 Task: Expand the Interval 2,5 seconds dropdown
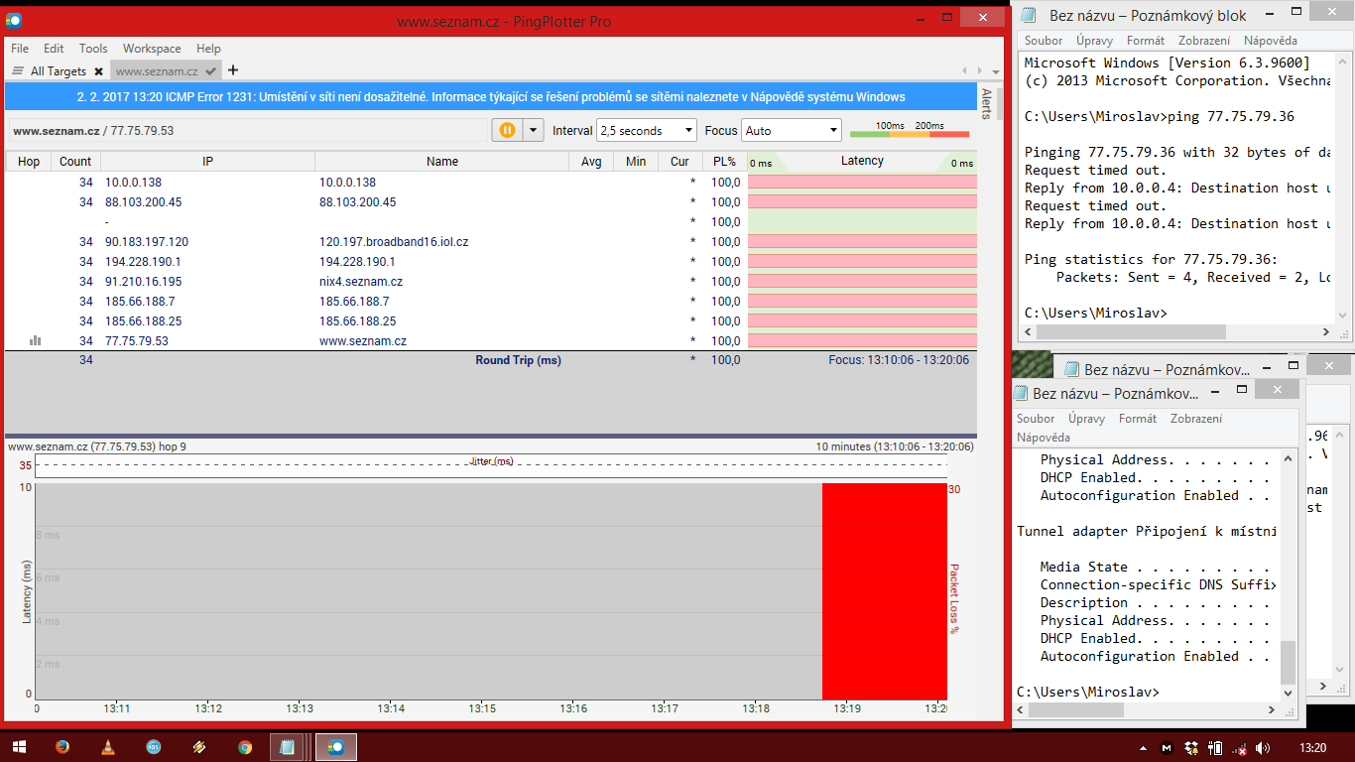pos(647,130)
